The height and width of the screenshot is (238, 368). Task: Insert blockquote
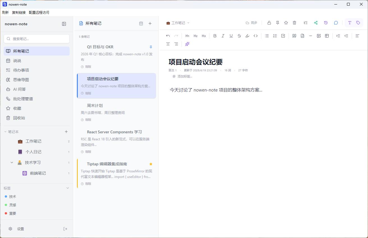[294, 36]
